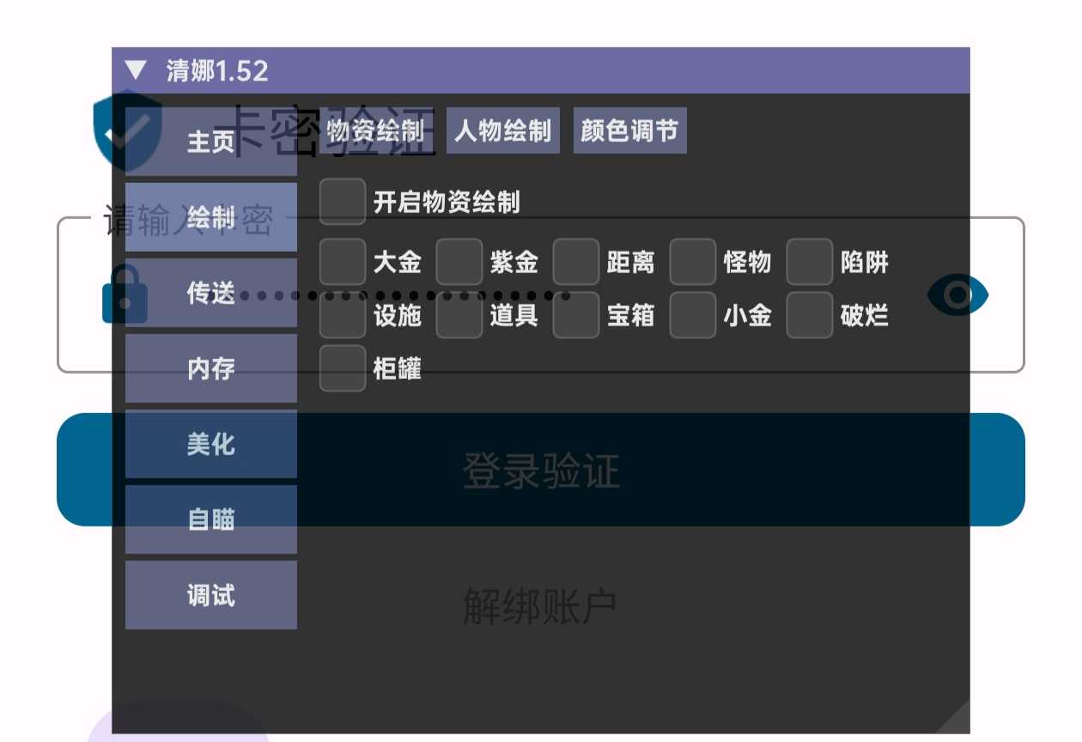The image size is (1082, 742).
Task: Toggle password visibility eye icon
Action: pyautogui.click(x=957, y=295)
